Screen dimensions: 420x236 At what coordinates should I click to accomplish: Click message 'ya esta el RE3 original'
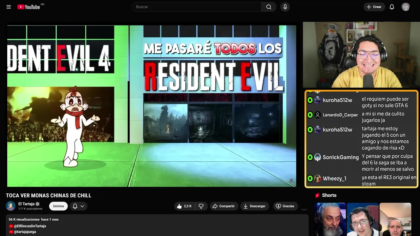[x=389, y=181]
